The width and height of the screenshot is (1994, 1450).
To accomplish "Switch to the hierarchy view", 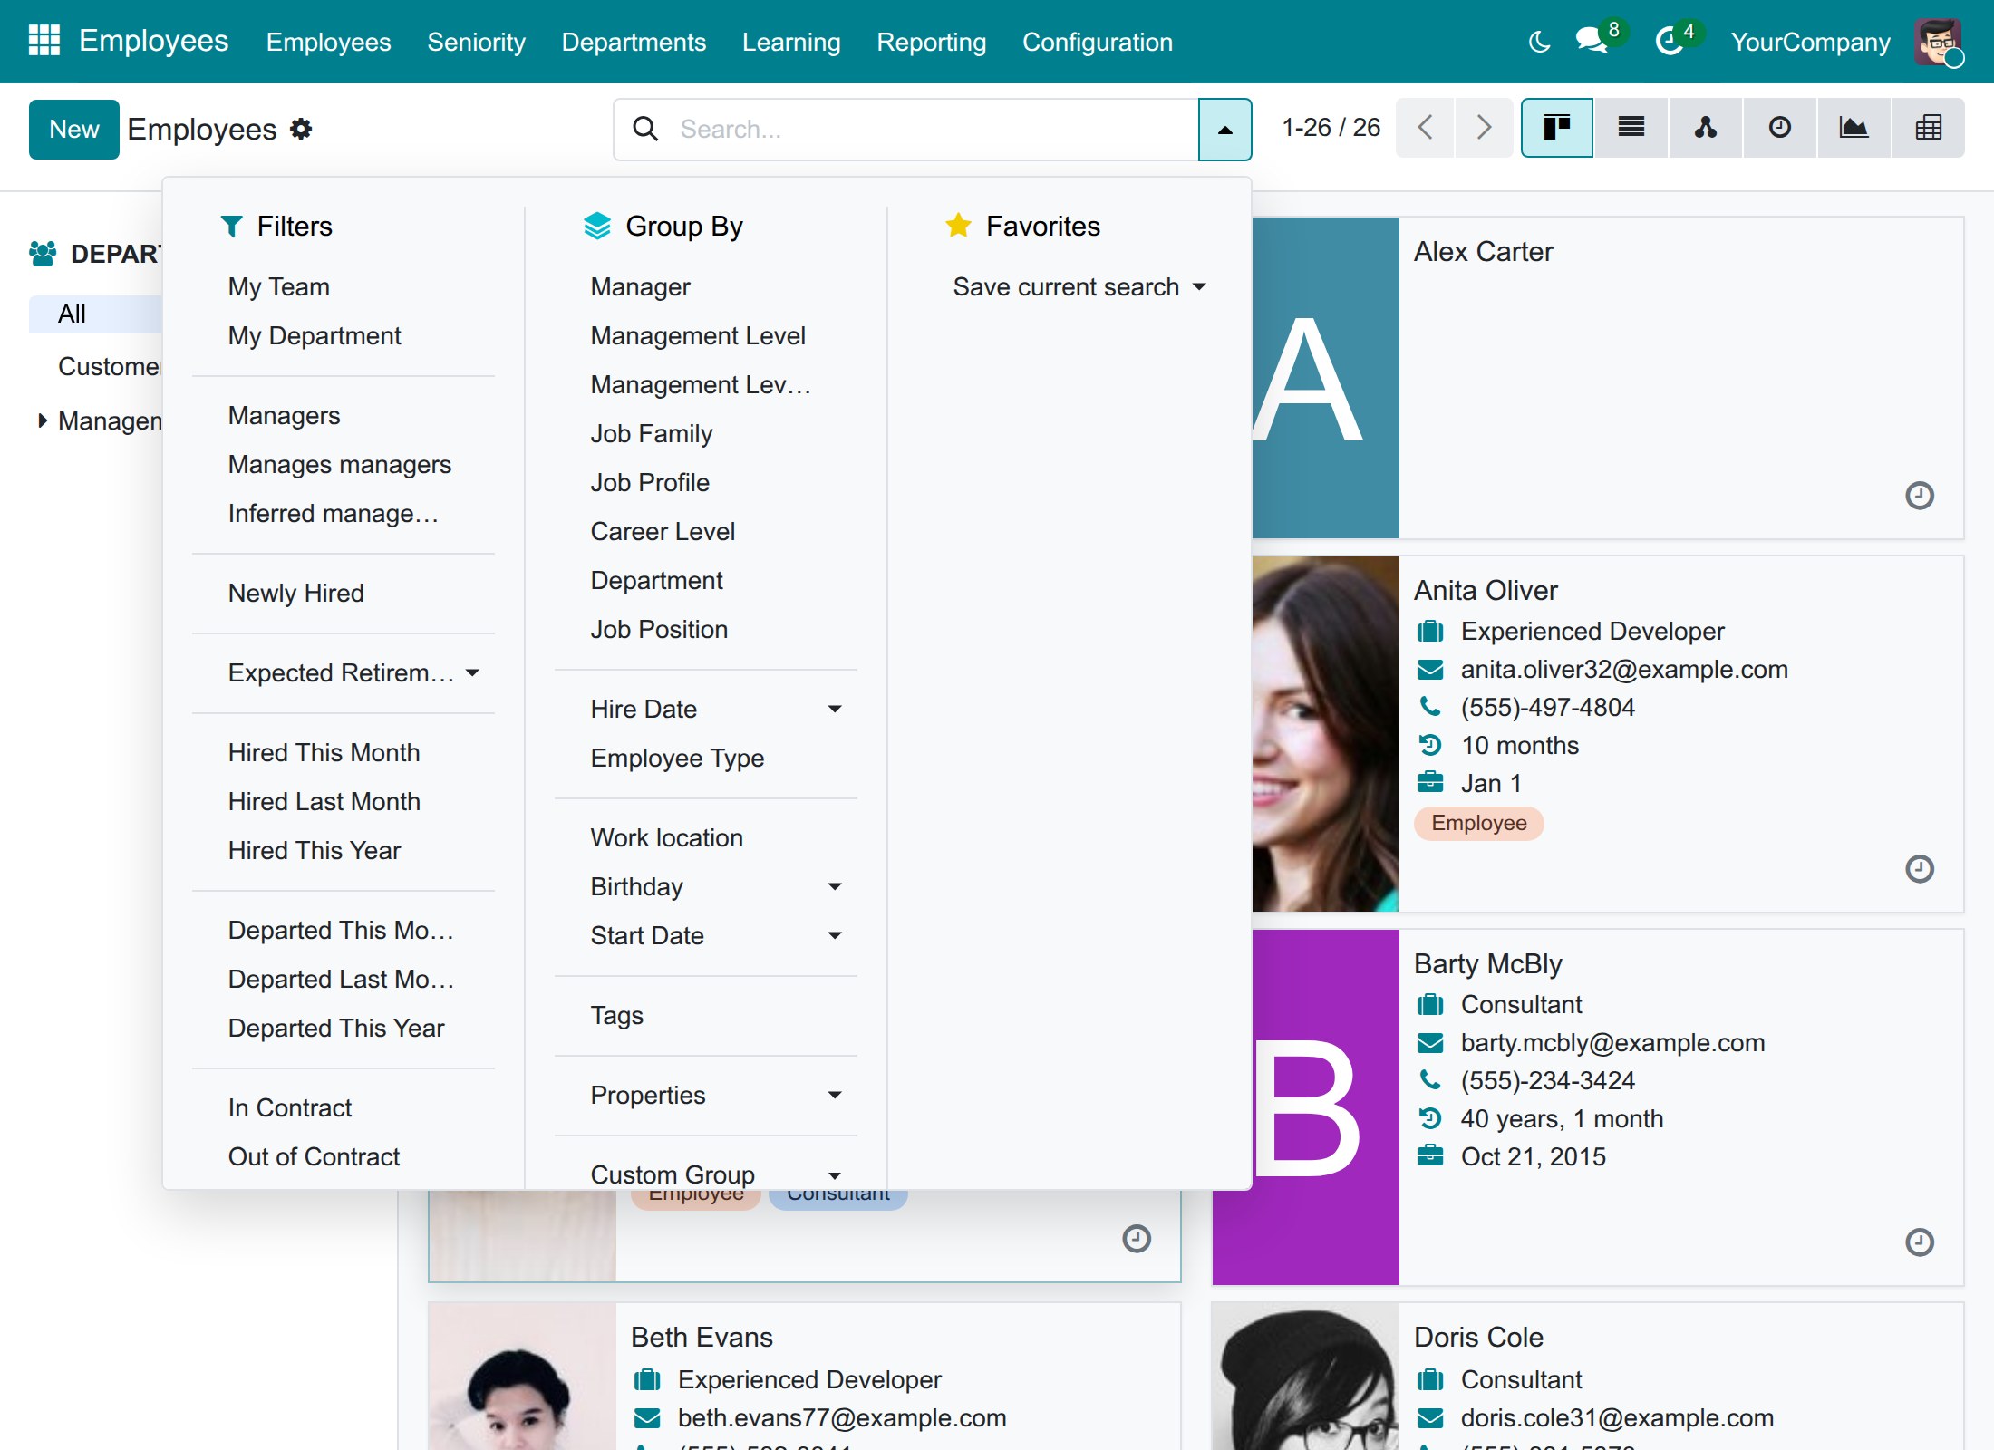I will (1706, 128).
